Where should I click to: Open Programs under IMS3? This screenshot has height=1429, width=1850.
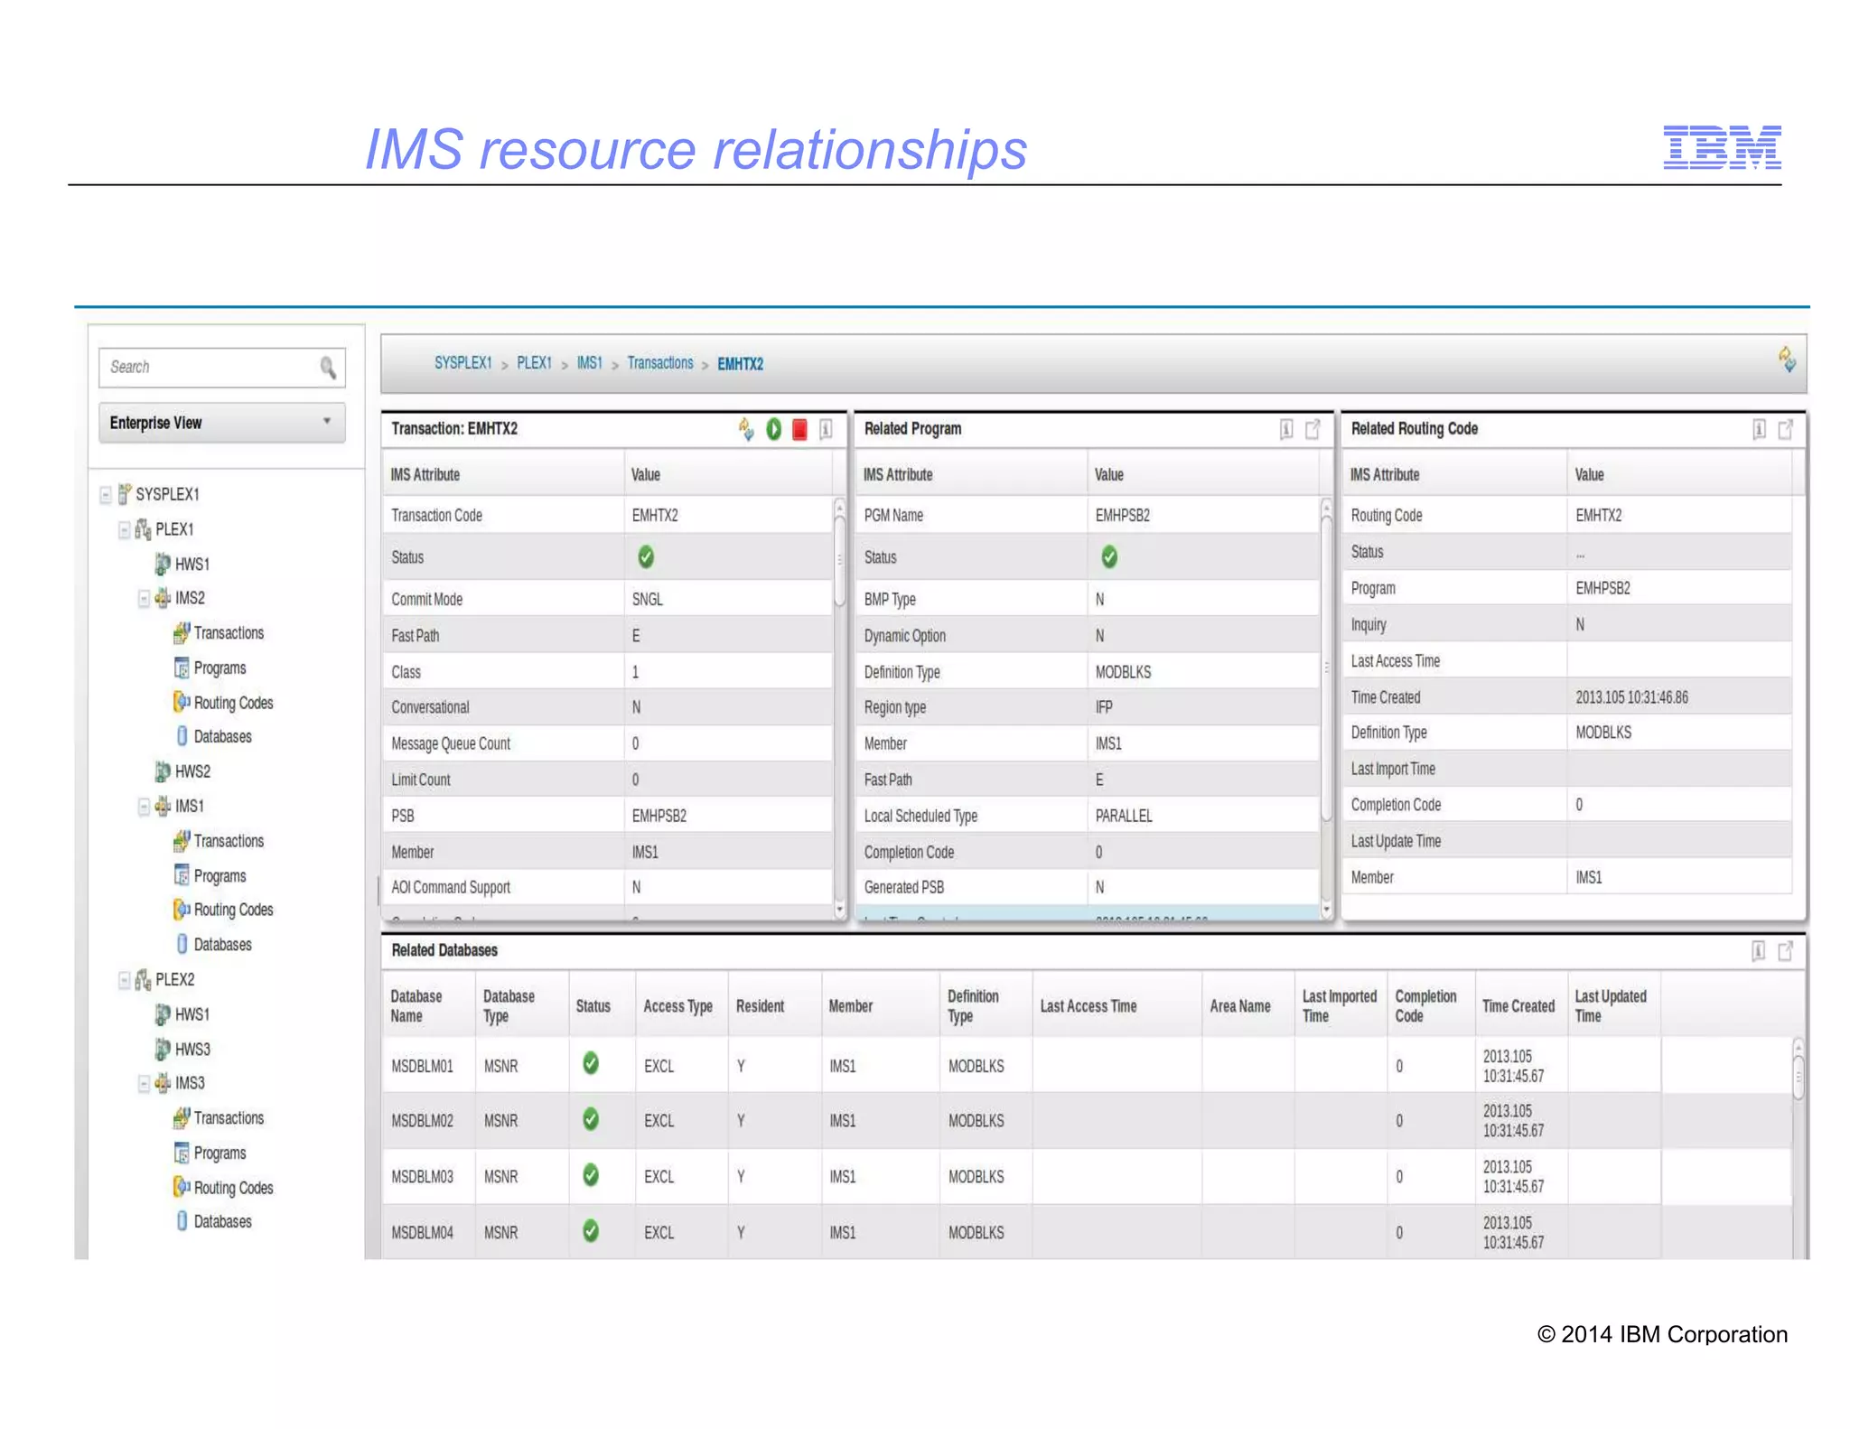pos(210,1153)
